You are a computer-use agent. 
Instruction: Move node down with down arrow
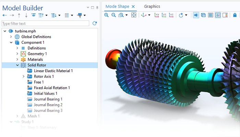(26, 15)
